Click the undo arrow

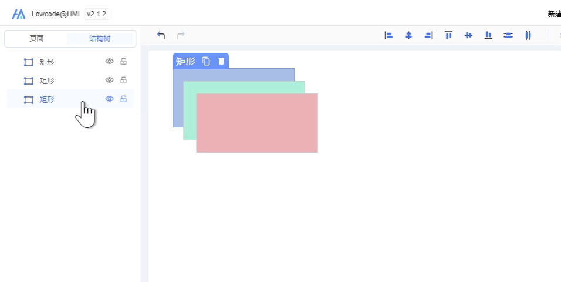click(161, 35)
